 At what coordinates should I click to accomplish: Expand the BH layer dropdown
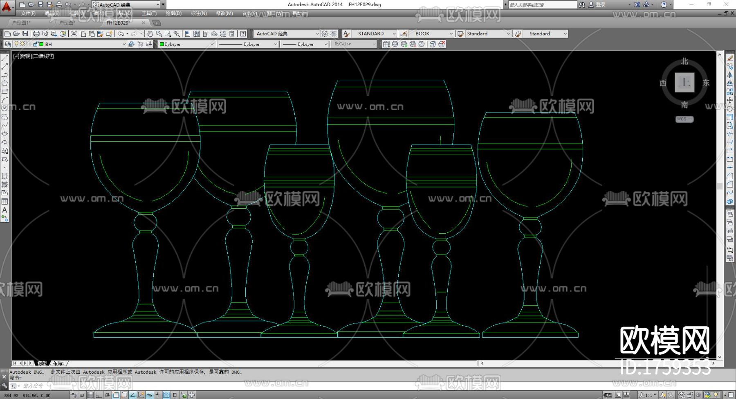tap(124, 44)
